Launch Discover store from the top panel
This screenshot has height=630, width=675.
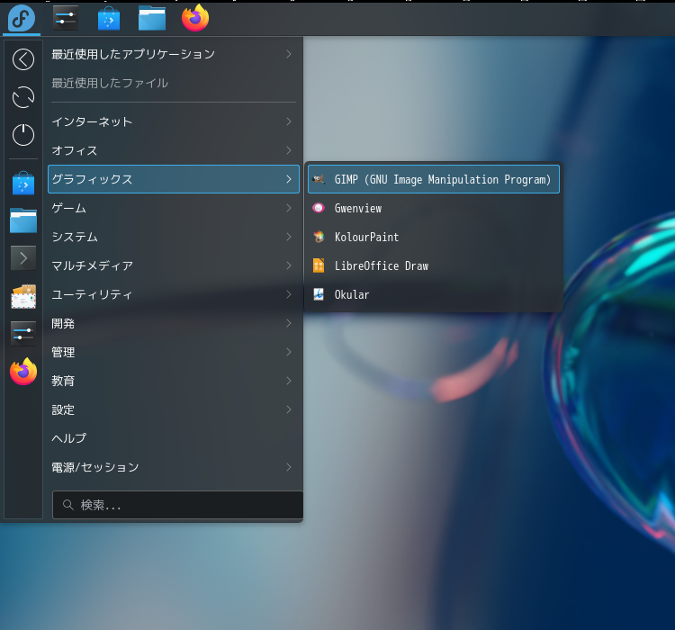(109, 19)
